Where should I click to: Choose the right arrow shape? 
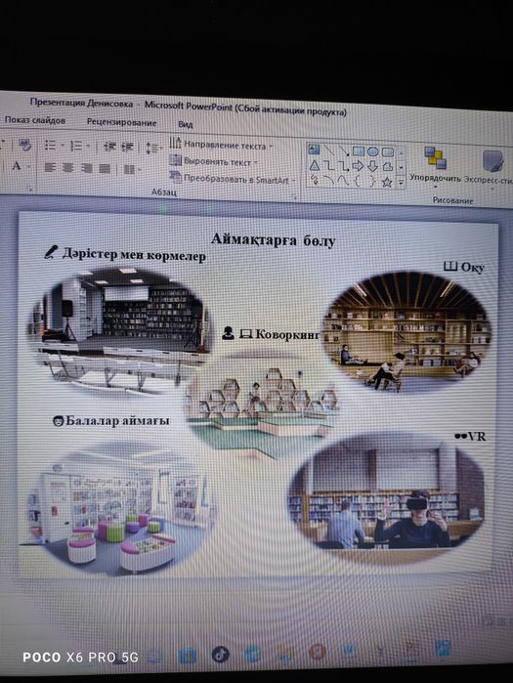pos(358,166)
